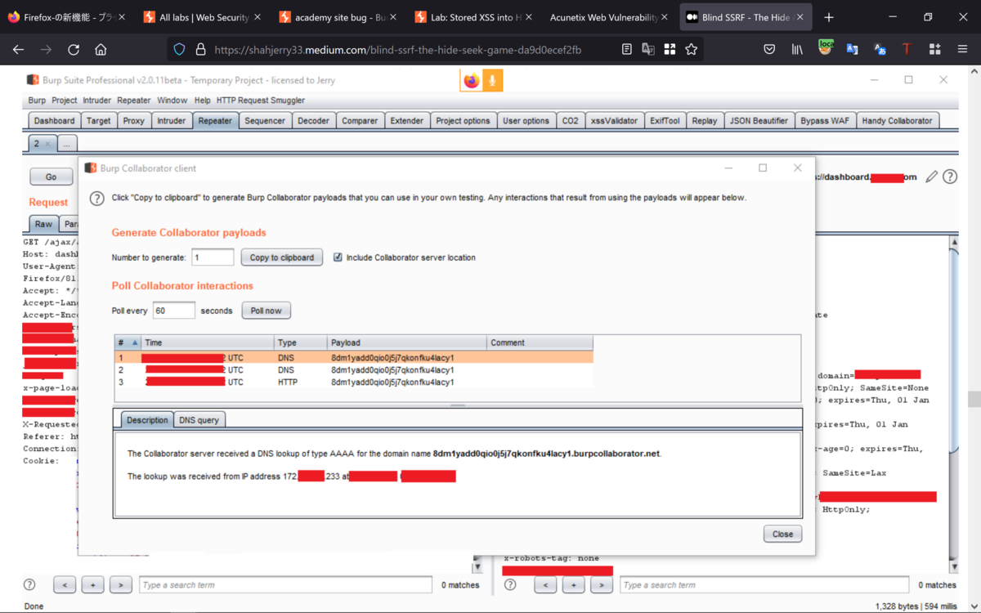
Task: Open the Decoder tab
Action: pos(313,121)
